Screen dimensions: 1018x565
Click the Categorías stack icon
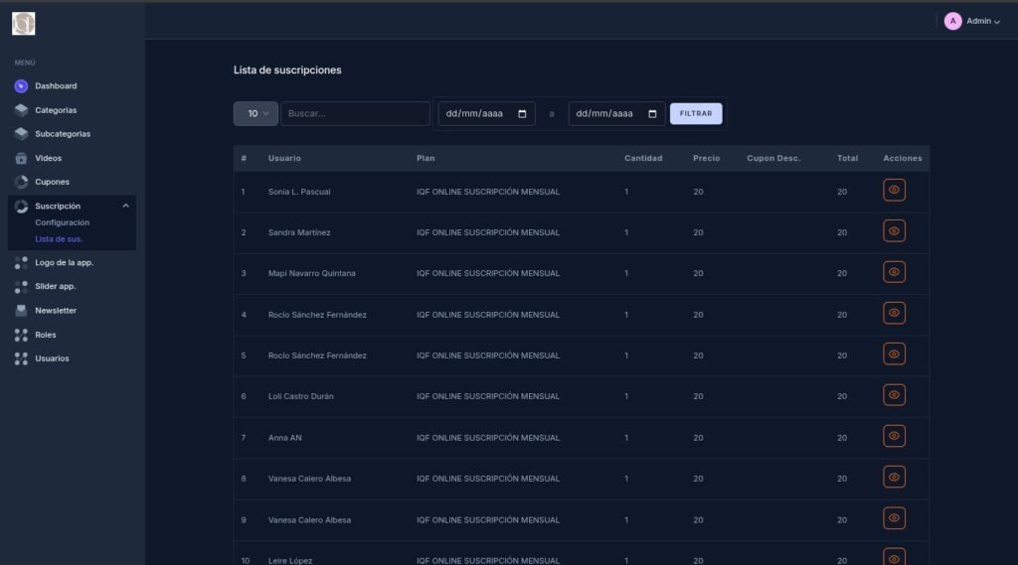pyautogui.click(x=21, y=110)
